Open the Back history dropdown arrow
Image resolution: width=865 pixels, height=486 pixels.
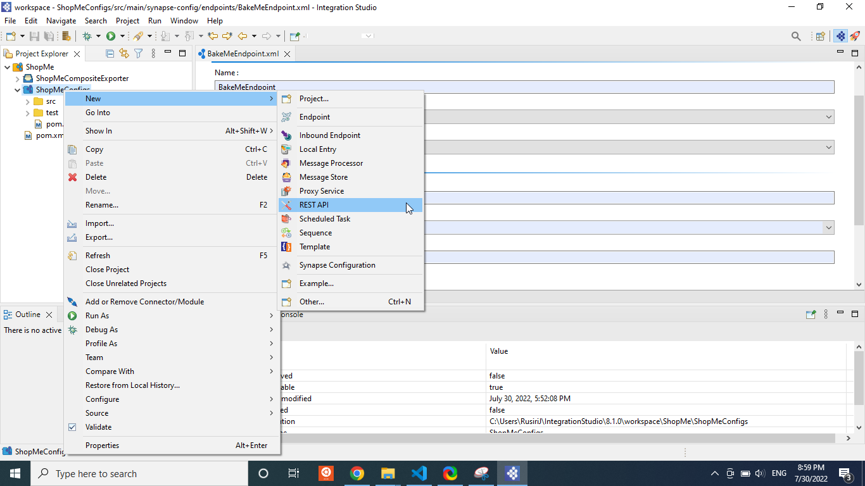[254, 37]
